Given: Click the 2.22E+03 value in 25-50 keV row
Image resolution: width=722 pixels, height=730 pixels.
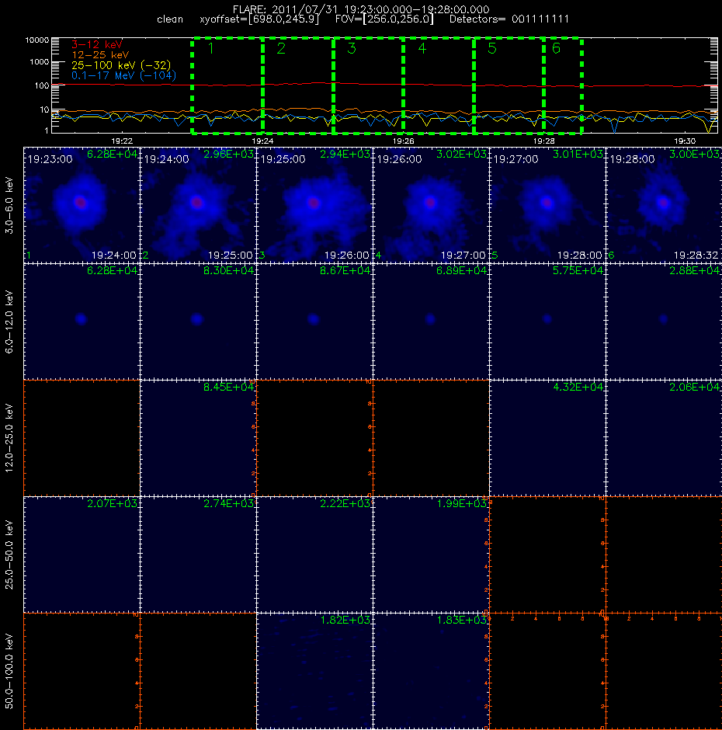Looking at the screenshot, I should (x=345, y=503).
